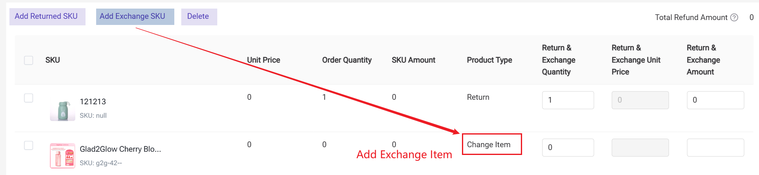Click the exchange amount field for 121213
This screenshot has height=175, width=759.
pos(715,100)
